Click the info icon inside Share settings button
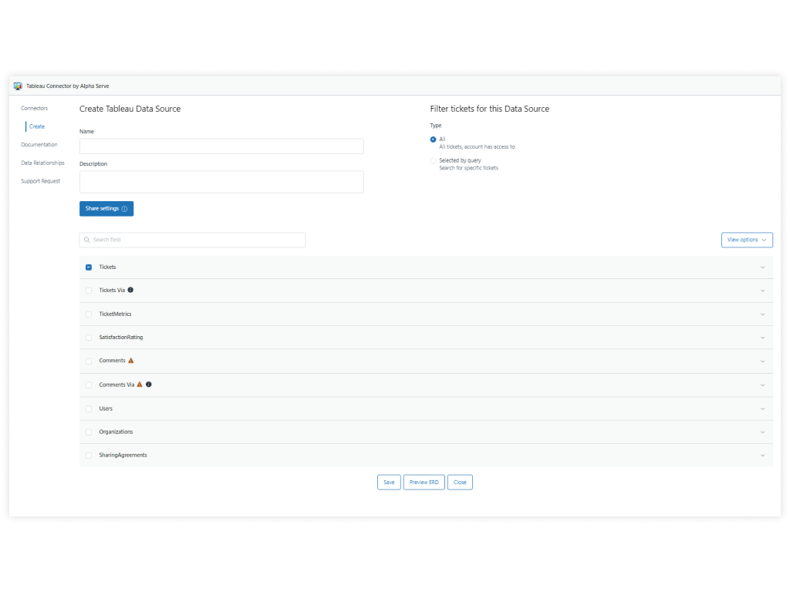The height and width of the screenshot is (592, 790). (x=125, y=208)
